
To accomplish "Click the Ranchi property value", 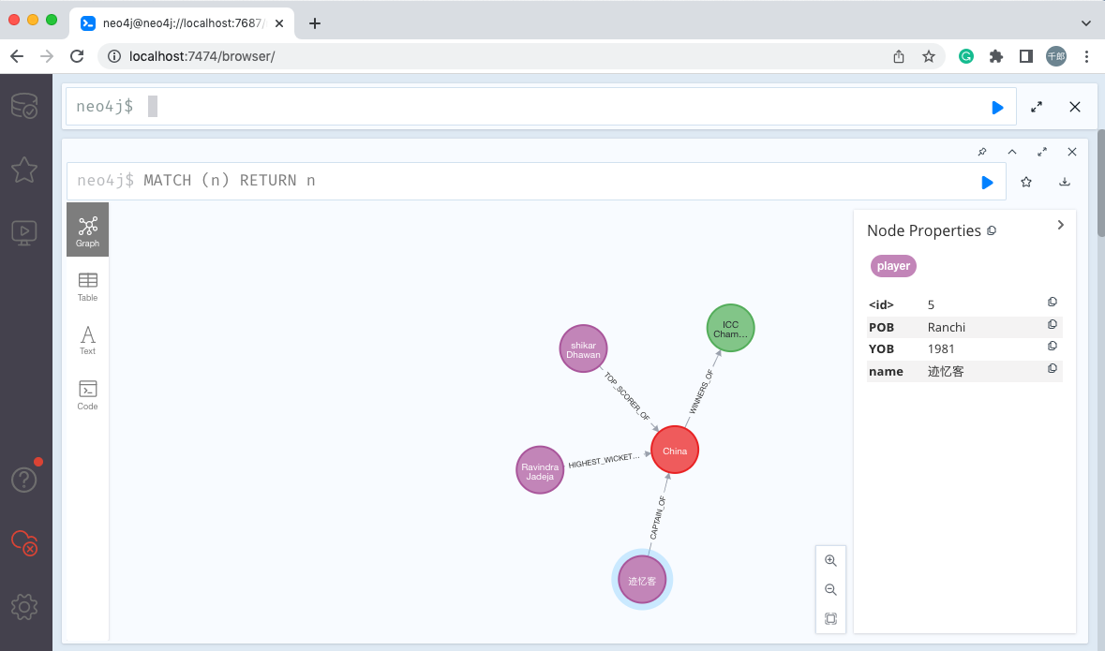I will pos(947,327).
